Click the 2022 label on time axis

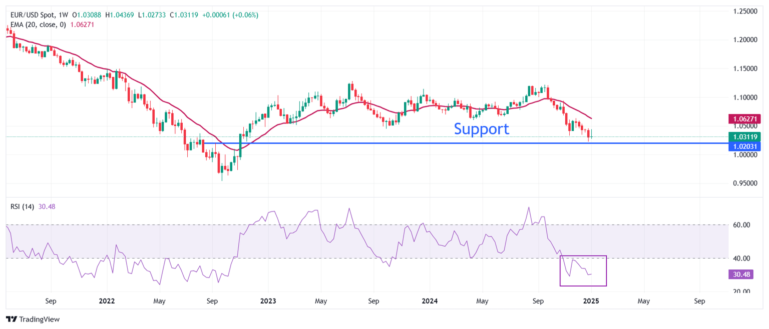click(x=107, y=301)
